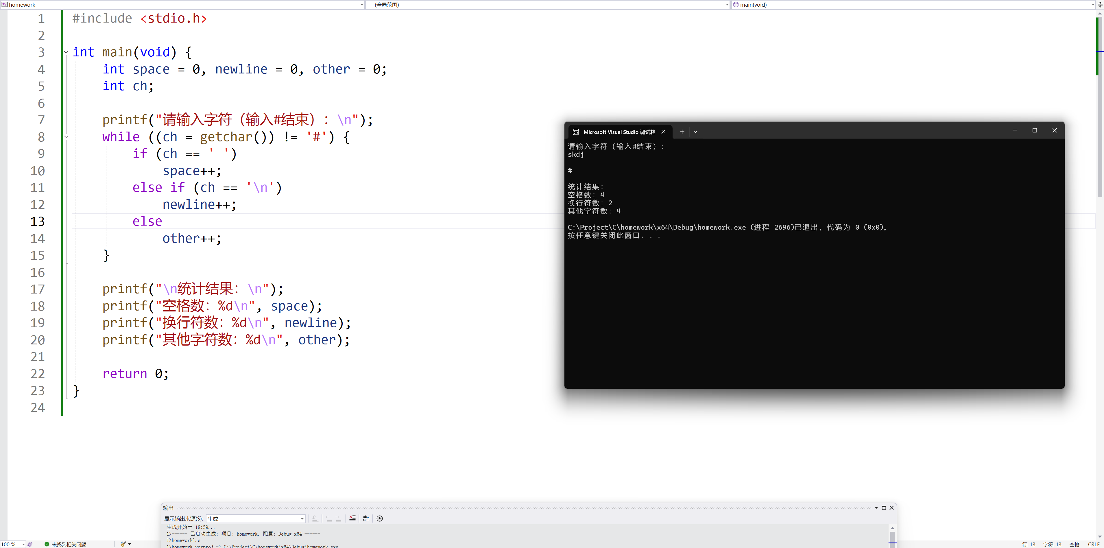Open new tab in debug console
The width and height of the screenshot is (1104, 548).
click(682, 132)
